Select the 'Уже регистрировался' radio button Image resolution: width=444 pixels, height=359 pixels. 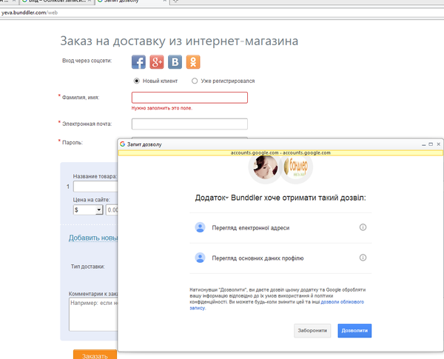[x=195, y=81]
